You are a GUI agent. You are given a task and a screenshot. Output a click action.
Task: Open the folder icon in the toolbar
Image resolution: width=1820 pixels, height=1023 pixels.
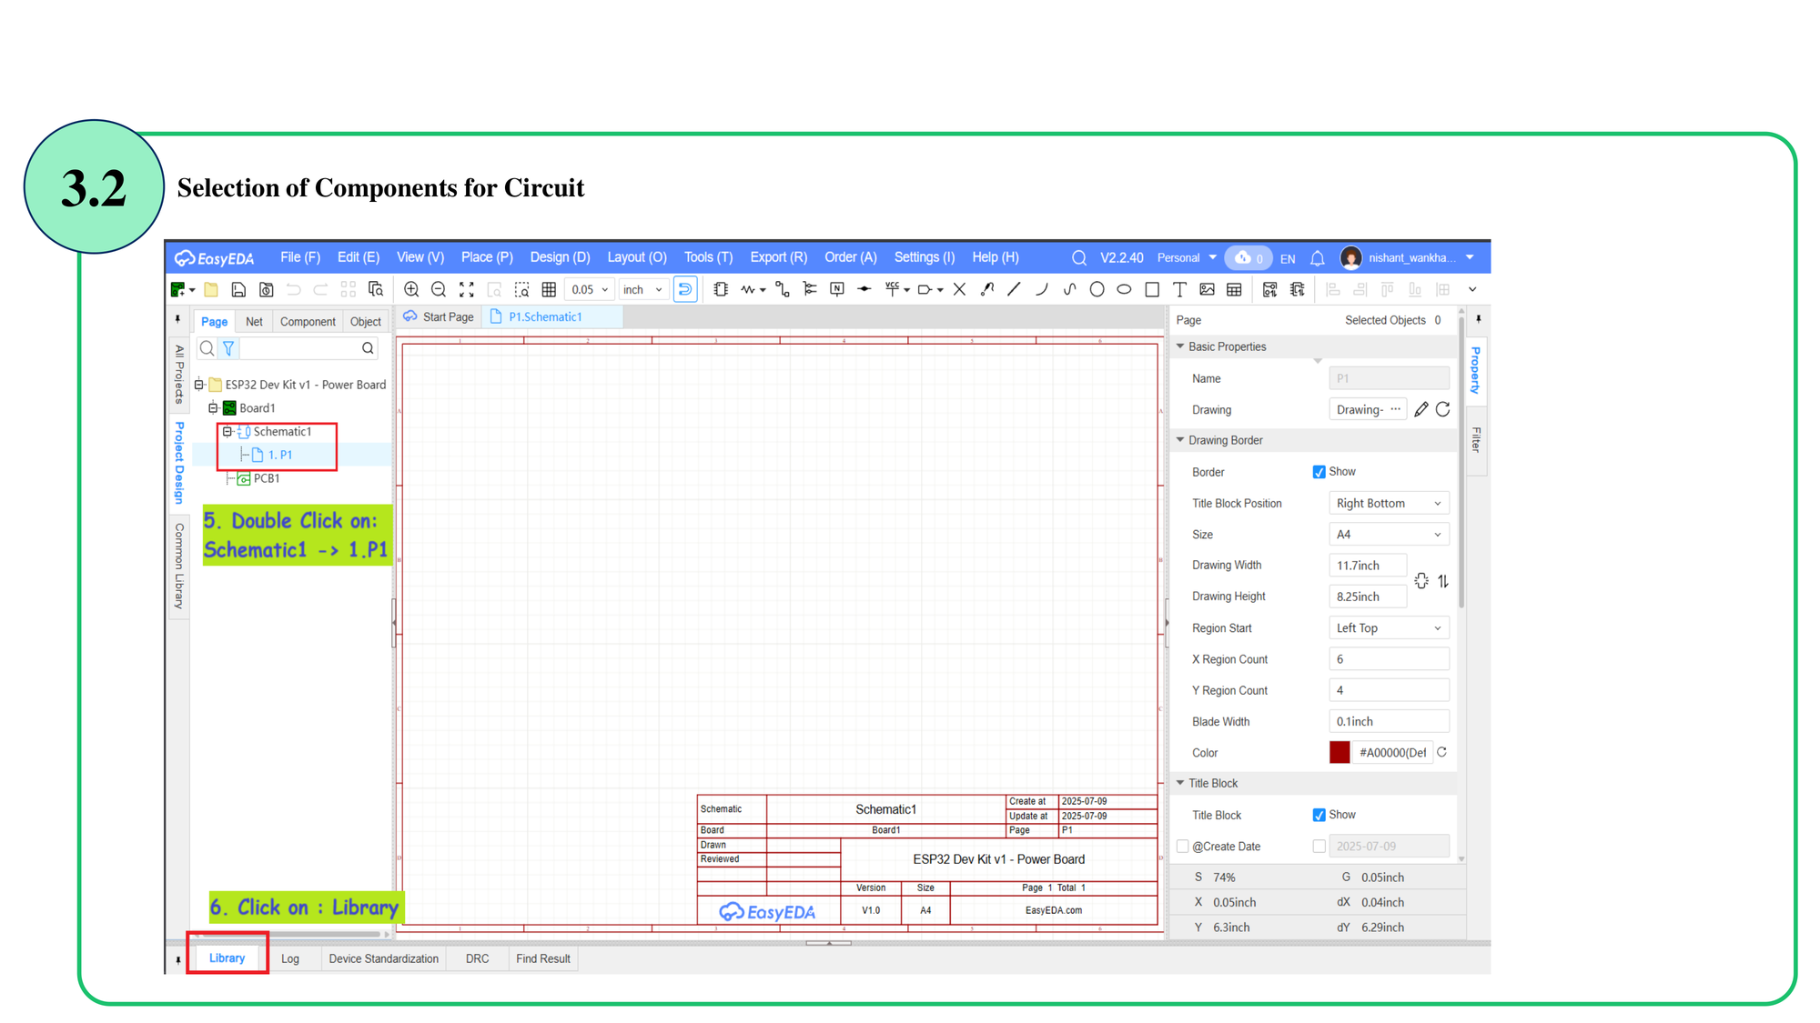pos(211,289)
